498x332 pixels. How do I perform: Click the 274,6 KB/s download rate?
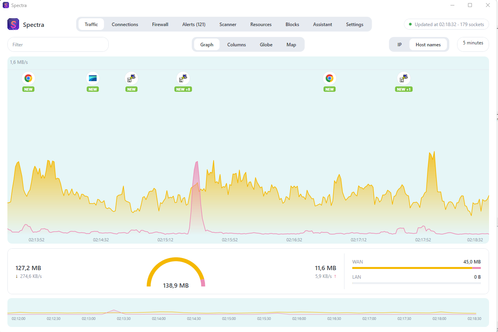coord(31,276)
